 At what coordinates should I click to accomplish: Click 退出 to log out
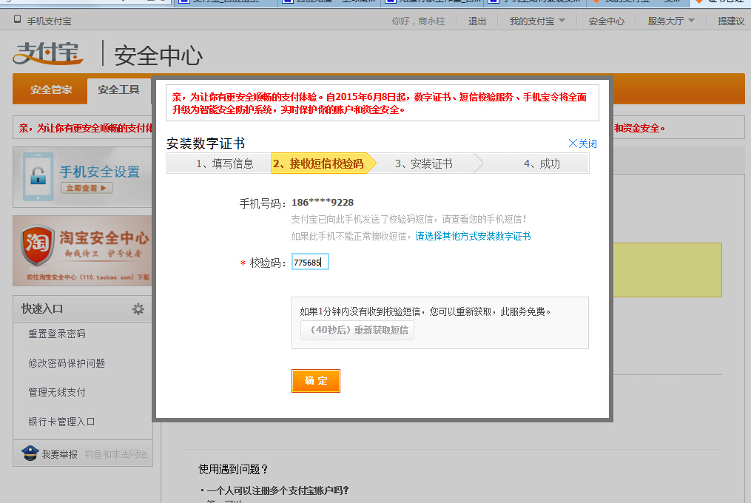point(476,20)
